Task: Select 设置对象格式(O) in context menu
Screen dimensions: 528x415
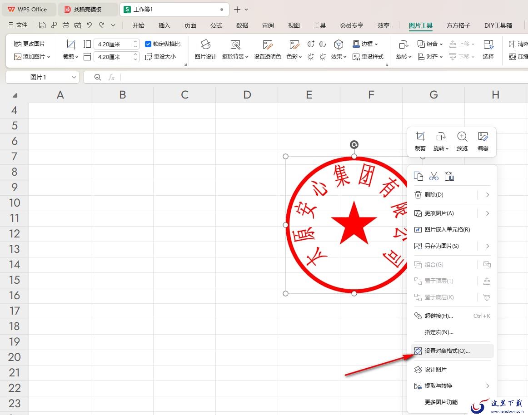Action: click(x=452, y=351)
